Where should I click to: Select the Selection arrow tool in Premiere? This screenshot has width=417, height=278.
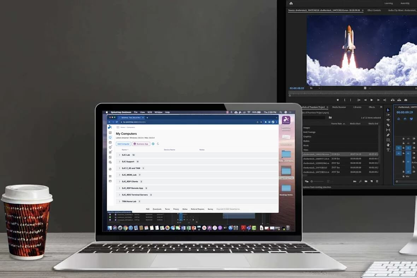pyautogui.click(x=388, y=110)
